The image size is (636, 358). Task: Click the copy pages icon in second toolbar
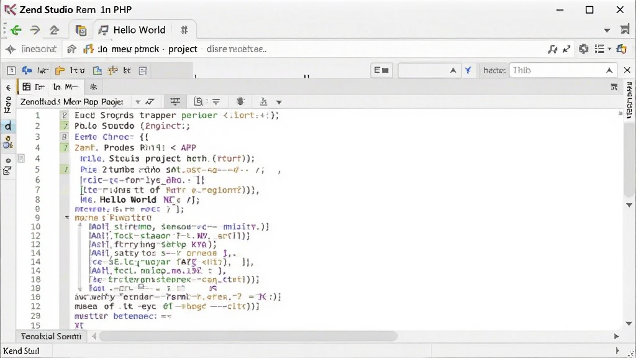98,71
